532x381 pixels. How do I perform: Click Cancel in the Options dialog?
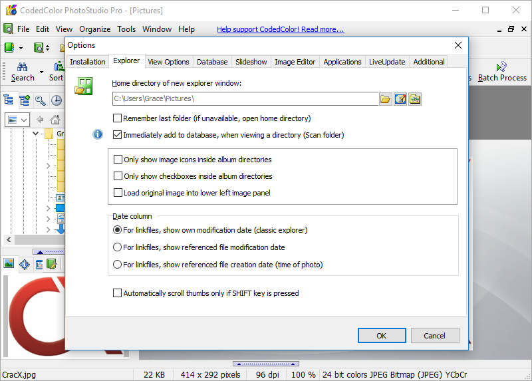click(435, 336)
